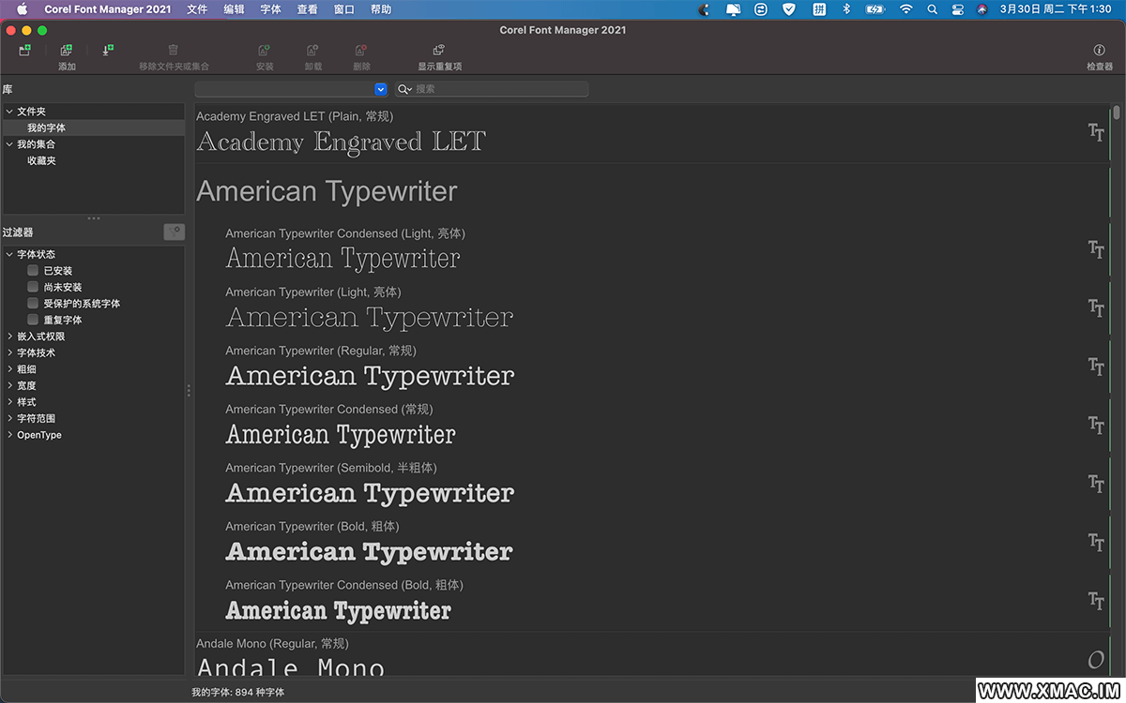This screenshot has width=1126, height=703.
Task: Click the search magnifier options icon
Action: pyautogui.click(x=404, y=89)
